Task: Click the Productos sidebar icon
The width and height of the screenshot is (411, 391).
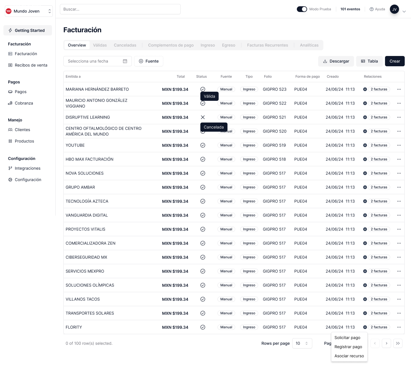Action: tap(10, 141)
